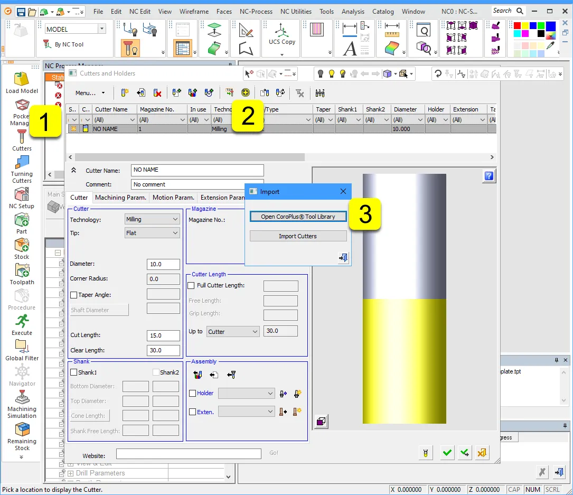Pick the red color swatch

click(517, 26)
